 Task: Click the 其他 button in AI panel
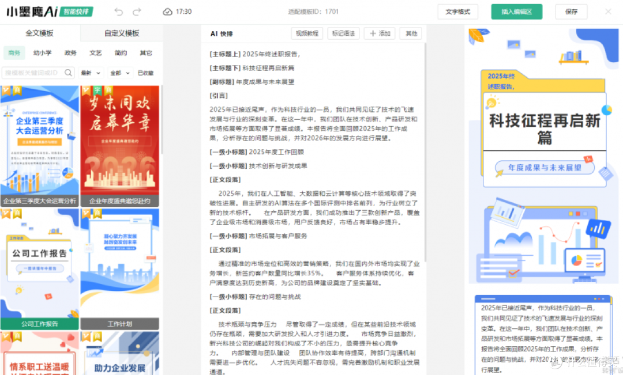pos(411,33)
